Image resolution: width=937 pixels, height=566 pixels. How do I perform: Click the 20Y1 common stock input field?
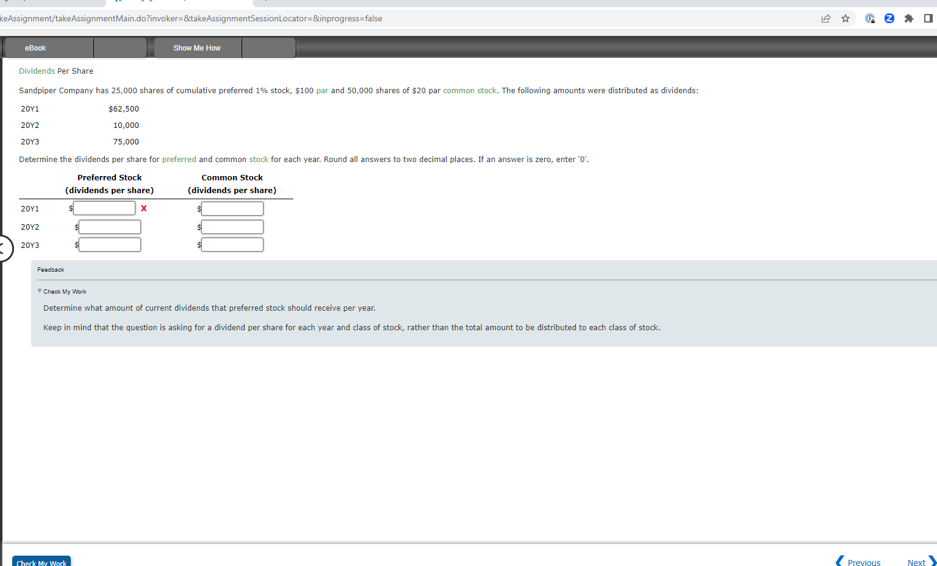232,208
